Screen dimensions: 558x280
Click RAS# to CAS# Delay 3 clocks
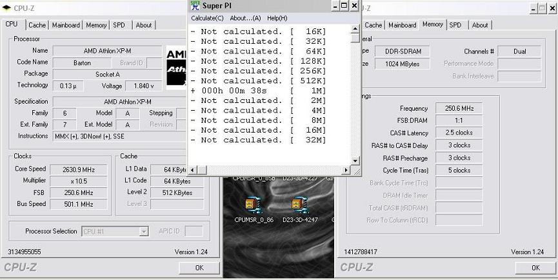(459, 145)
